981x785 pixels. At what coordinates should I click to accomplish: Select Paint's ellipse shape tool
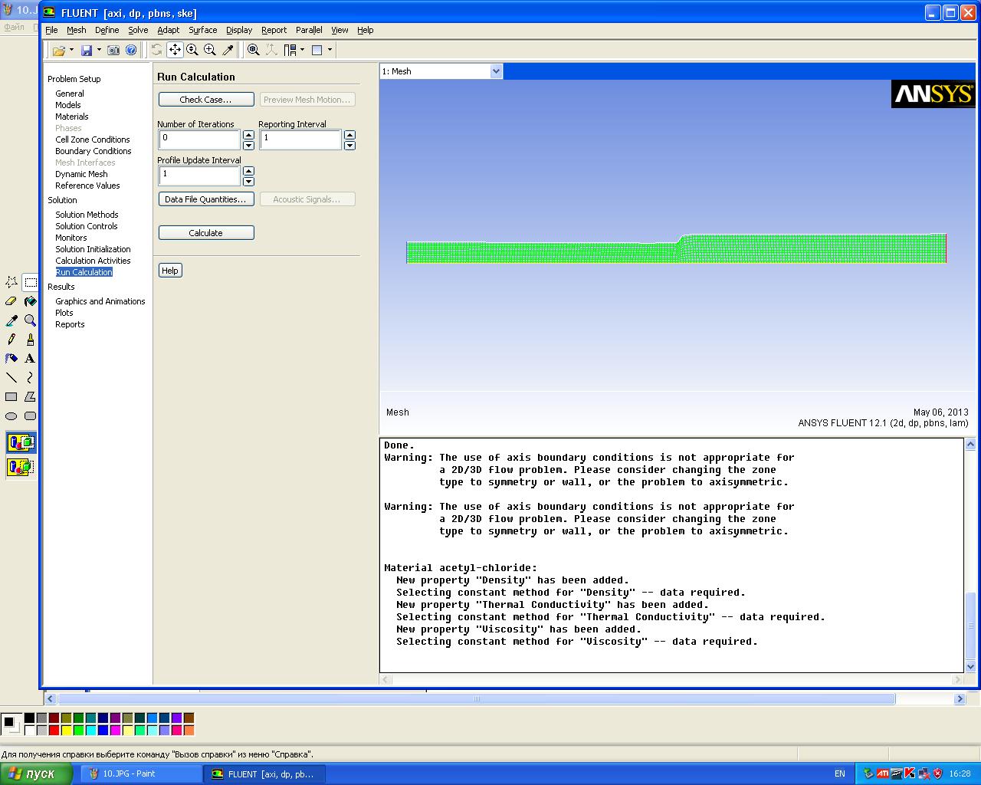[x=11, y=416]
